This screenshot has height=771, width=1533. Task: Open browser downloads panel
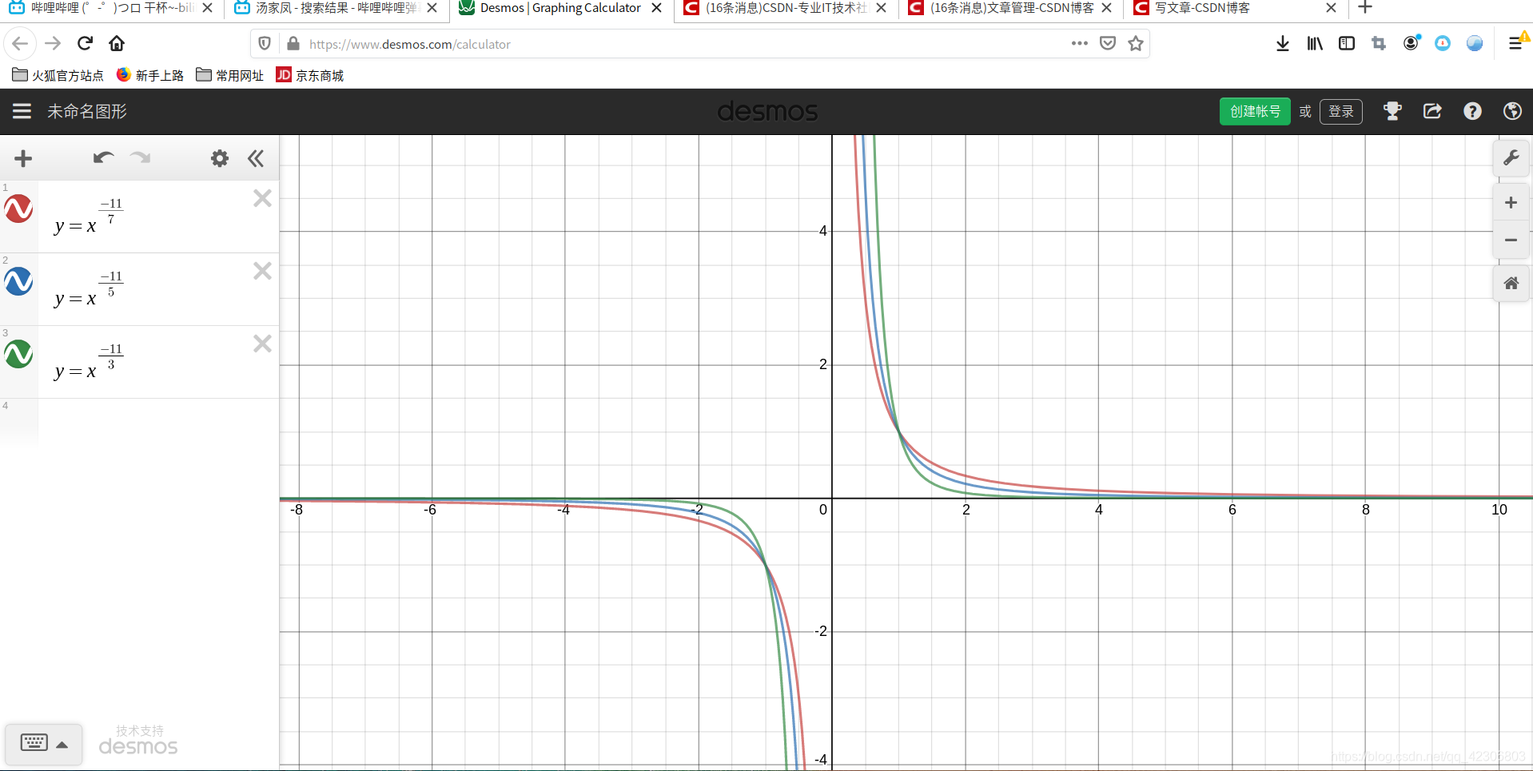tap(1283, 43)
